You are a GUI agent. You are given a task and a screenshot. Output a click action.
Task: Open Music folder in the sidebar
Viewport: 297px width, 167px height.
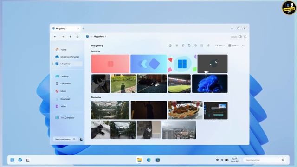point(67,91)
